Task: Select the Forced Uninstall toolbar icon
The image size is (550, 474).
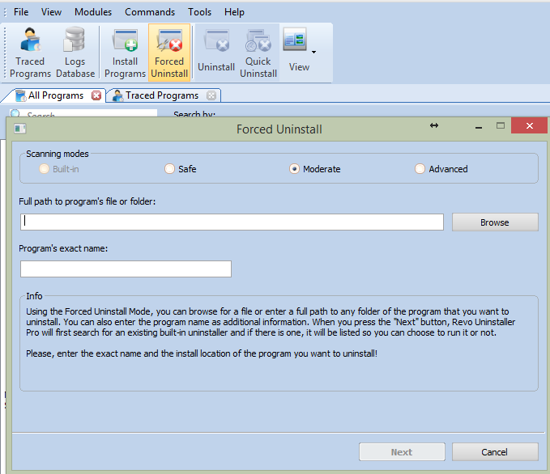Action: pos(169,53)
